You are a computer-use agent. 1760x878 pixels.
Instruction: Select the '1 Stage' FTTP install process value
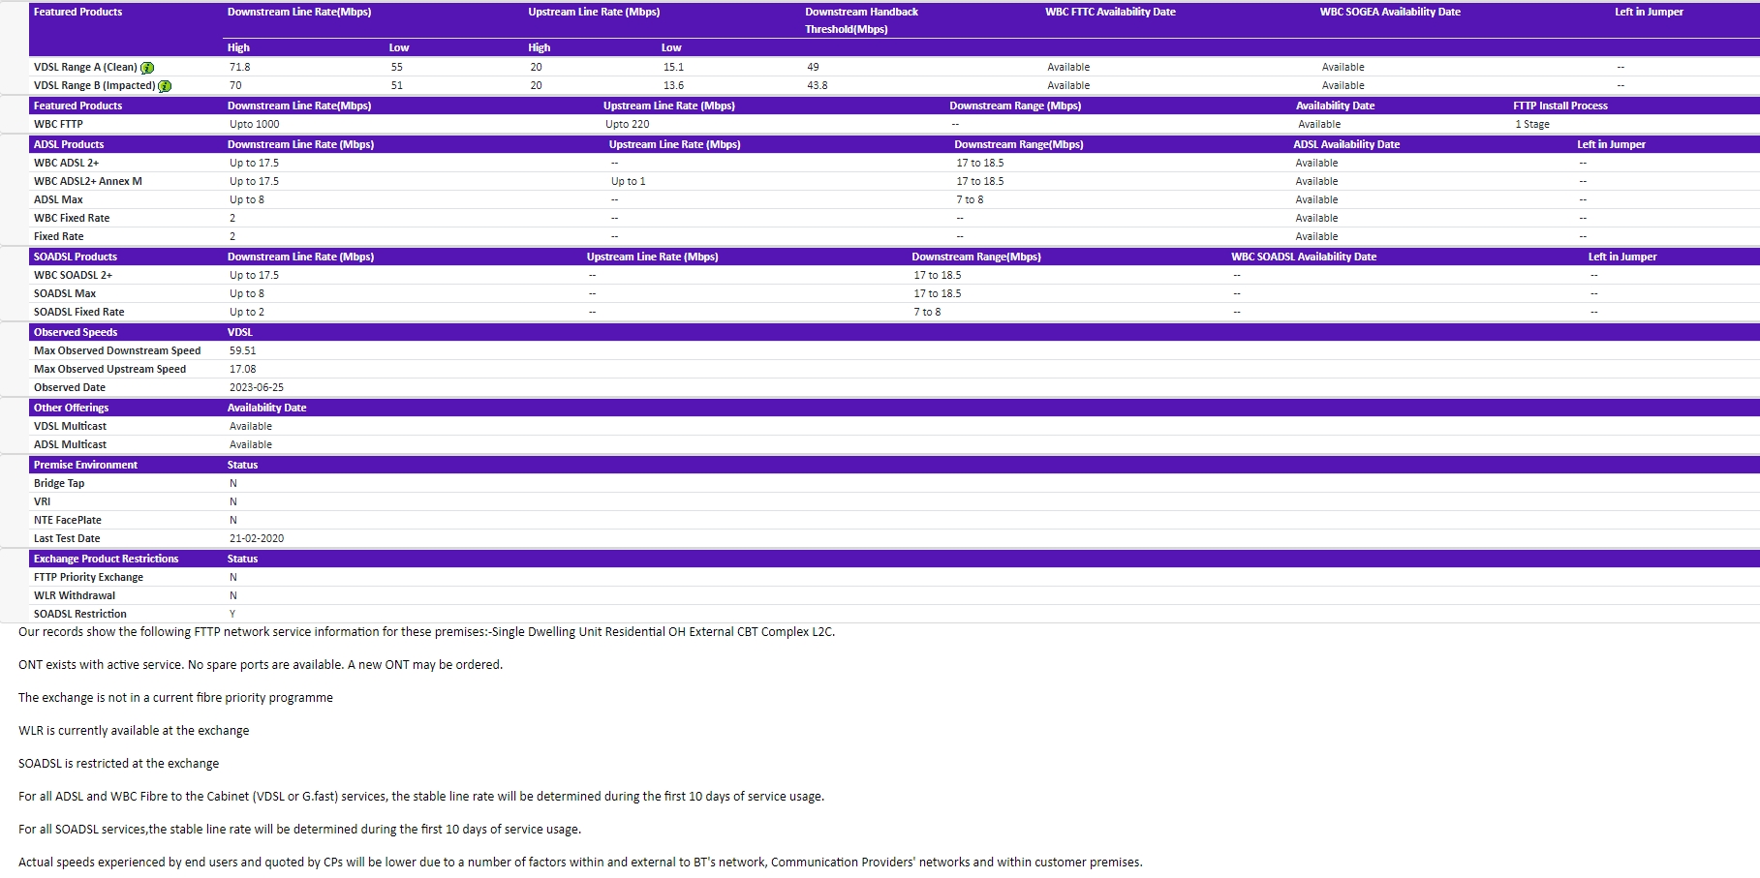point(1531,124)
